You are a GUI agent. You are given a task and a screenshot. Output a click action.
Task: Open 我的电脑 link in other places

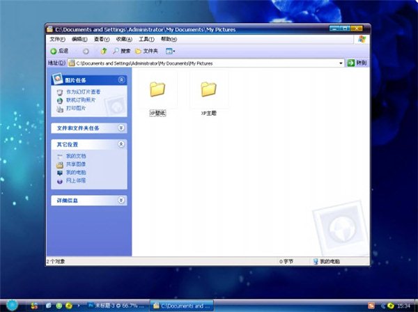pos(76,173)
